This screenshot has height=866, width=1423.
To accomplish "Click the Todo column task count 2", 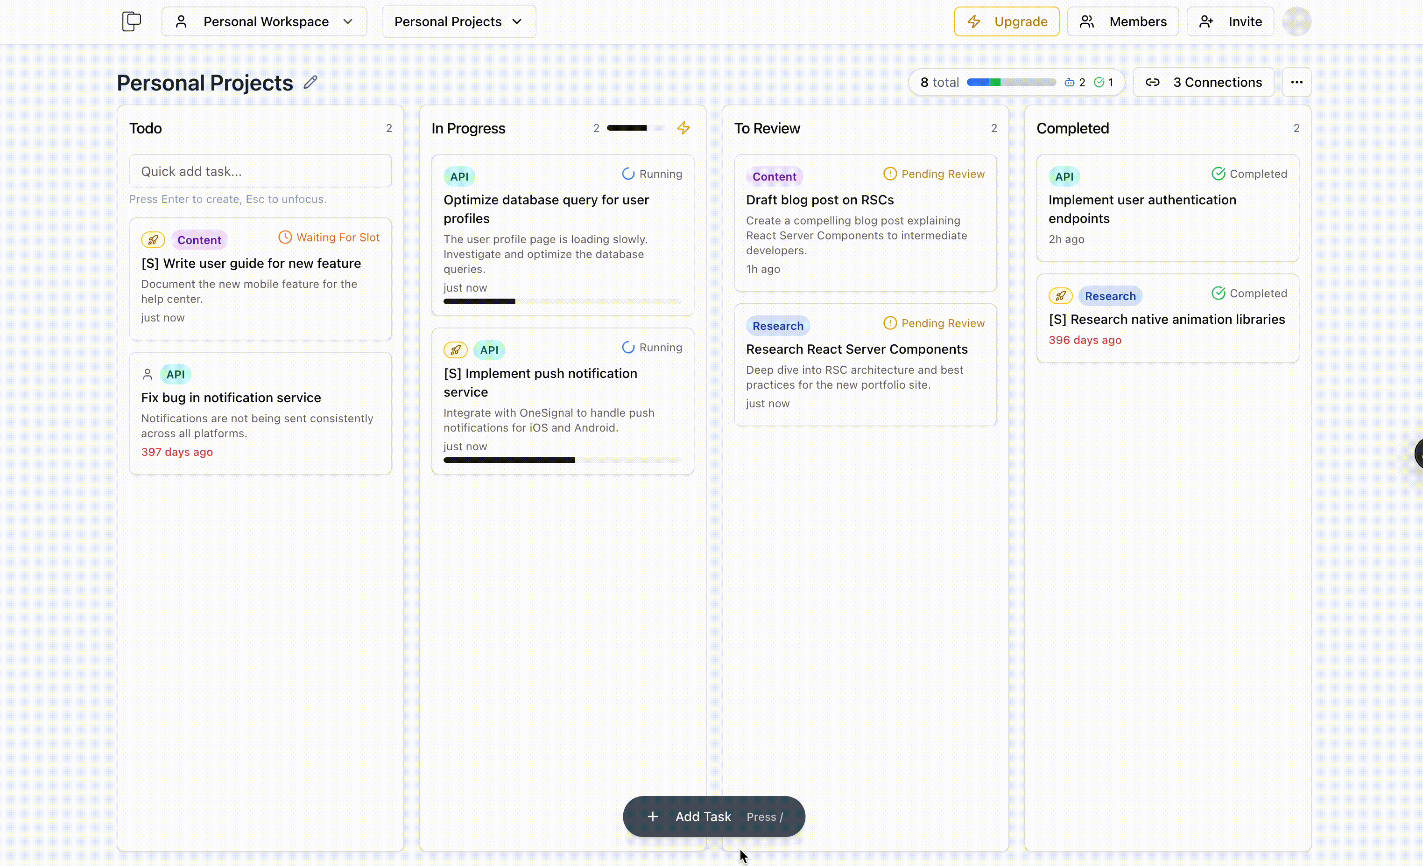I will 389,127.
